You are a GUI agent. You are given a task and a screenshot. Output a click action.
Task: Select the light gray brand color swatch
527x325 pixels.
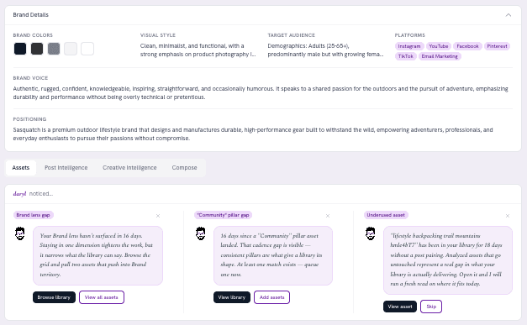click(x=71, y=49)
